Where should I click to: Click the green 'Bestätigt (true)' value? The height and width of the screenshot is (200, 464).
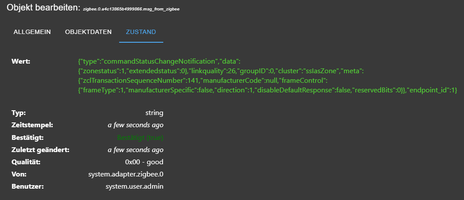(140, 138)
